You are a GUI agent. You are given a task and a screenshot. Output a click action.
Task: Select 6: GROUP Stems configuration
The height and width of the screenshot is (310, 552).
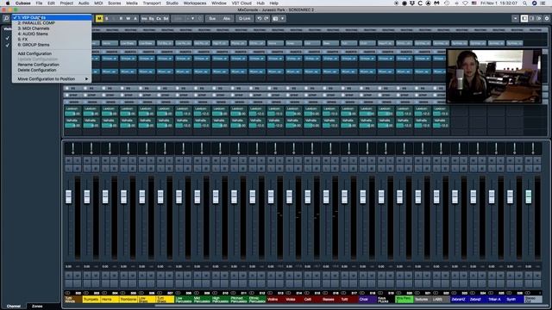pyautogui.click(x=52, y=45)
